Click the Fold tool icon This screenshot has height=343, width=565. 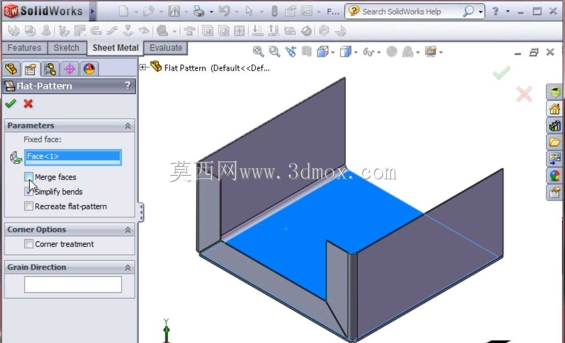(x=274, y=31)
